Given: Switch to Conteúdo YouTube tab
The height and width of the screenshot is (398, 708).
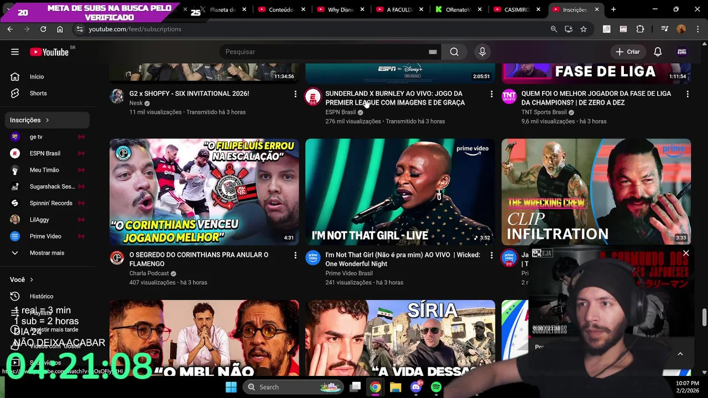Looking at the screenshot, I should click(282, 9).
